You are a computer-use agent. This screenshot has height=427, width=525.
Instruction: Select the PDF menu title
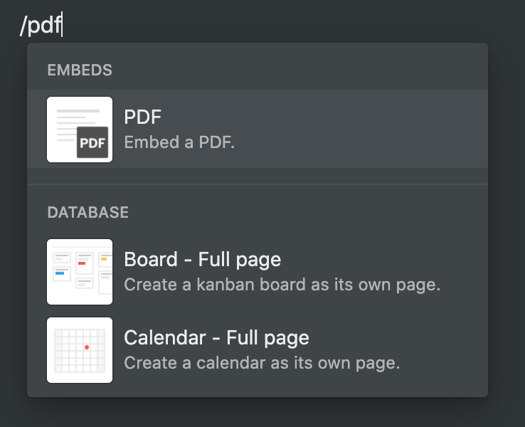(143, 117)
